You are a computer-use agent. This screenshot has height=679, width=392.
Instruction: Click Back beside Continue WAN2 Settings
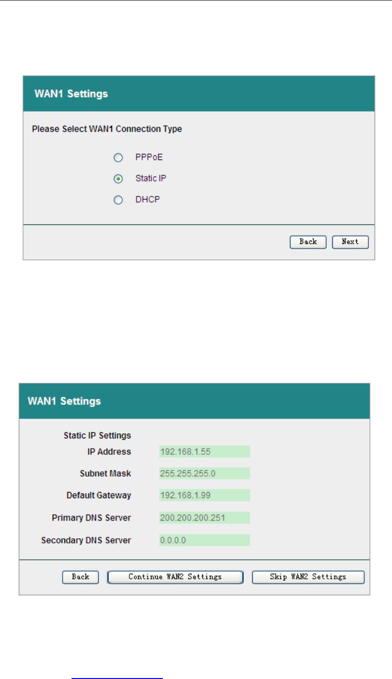(x=80, y=577)
